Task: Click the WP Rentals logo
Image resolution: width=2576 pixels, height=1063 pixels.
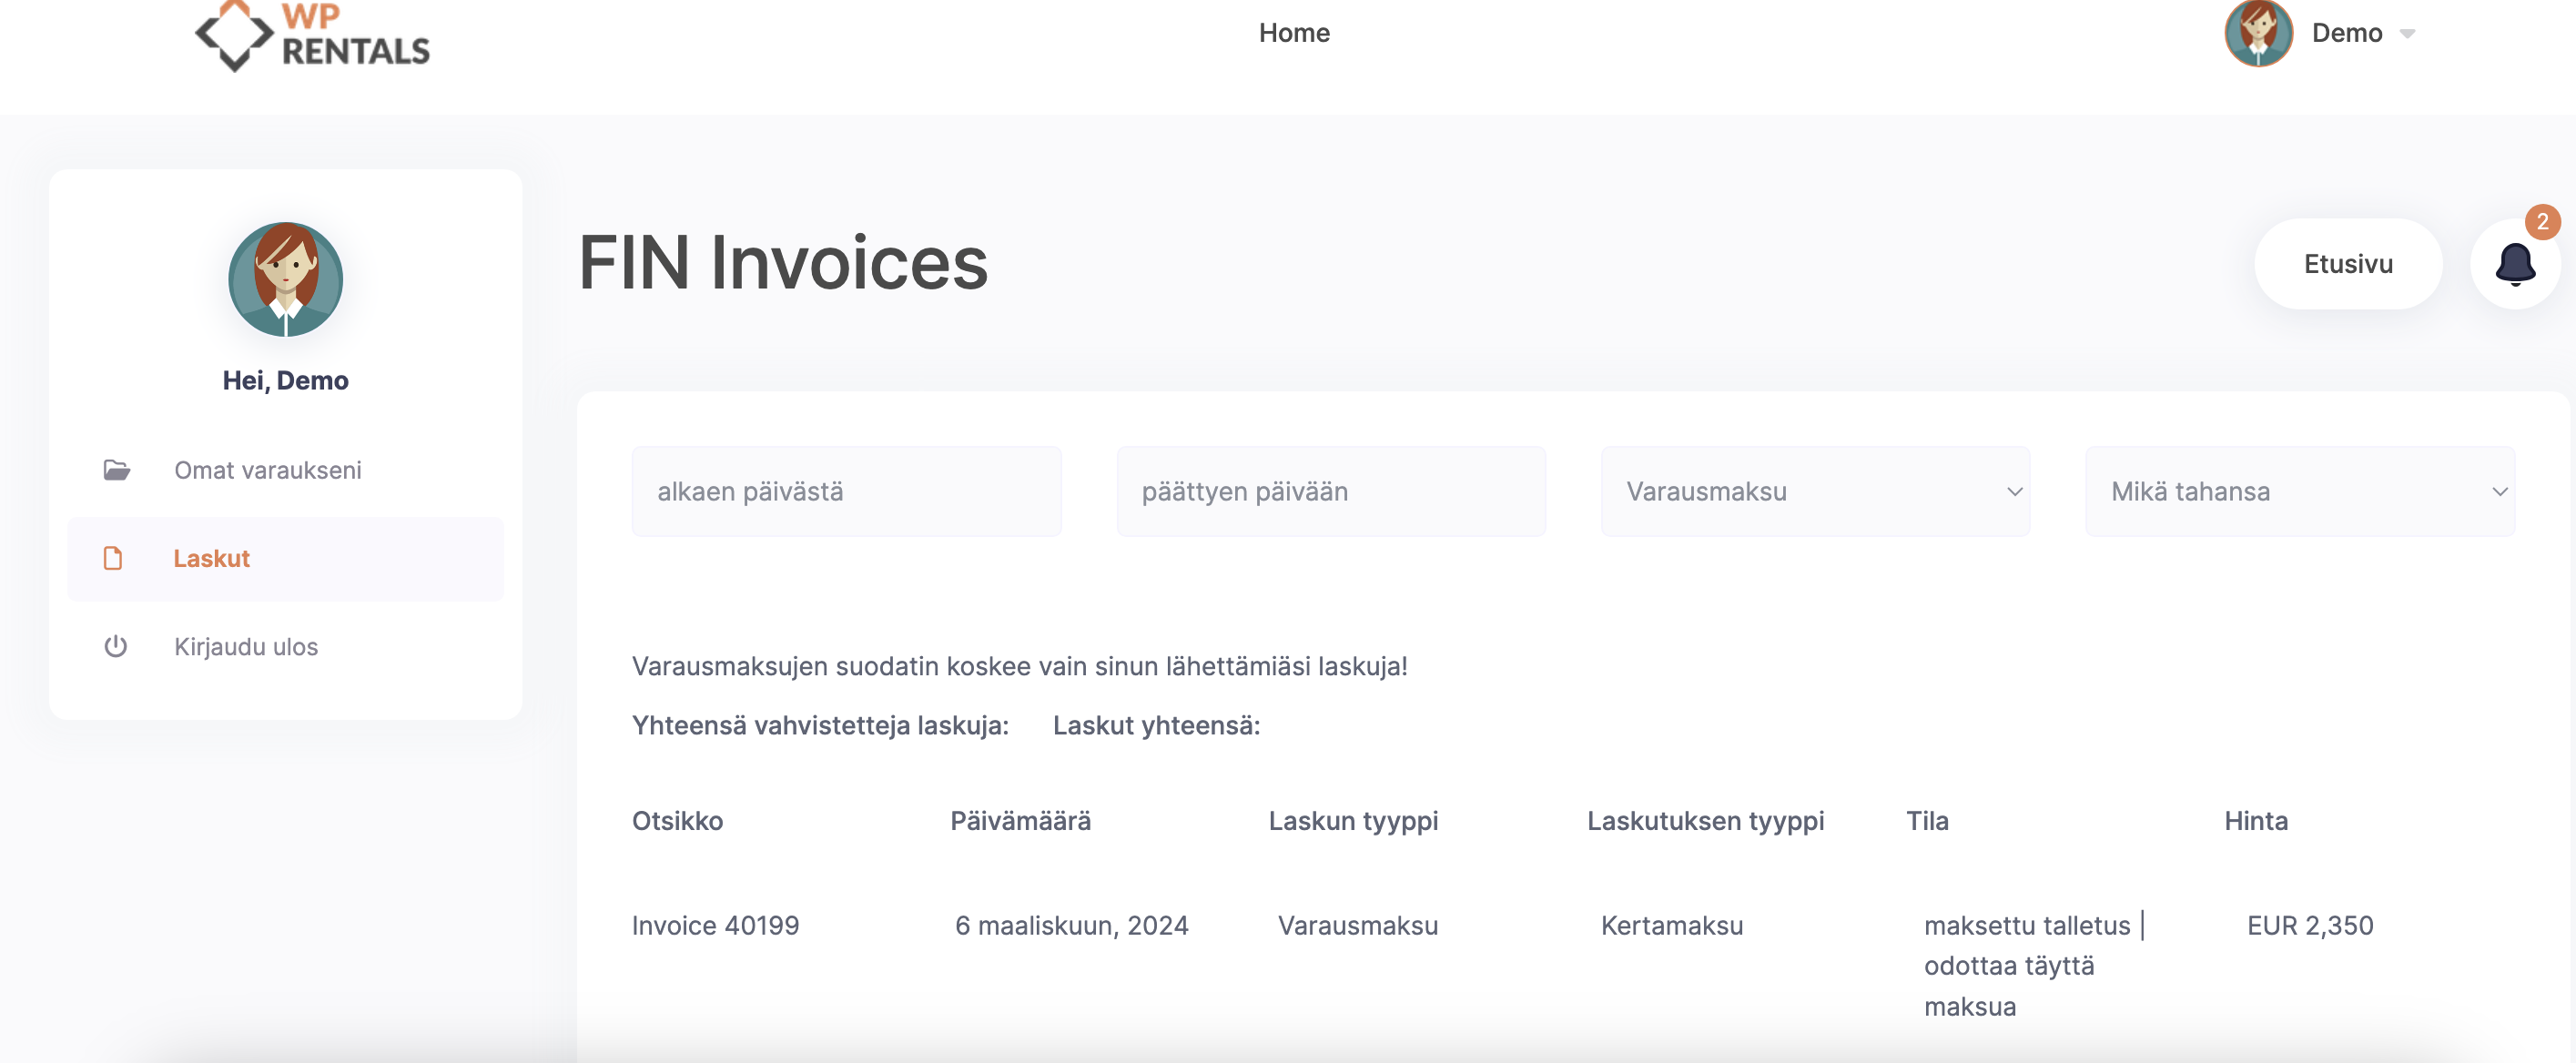Action: 312,35
